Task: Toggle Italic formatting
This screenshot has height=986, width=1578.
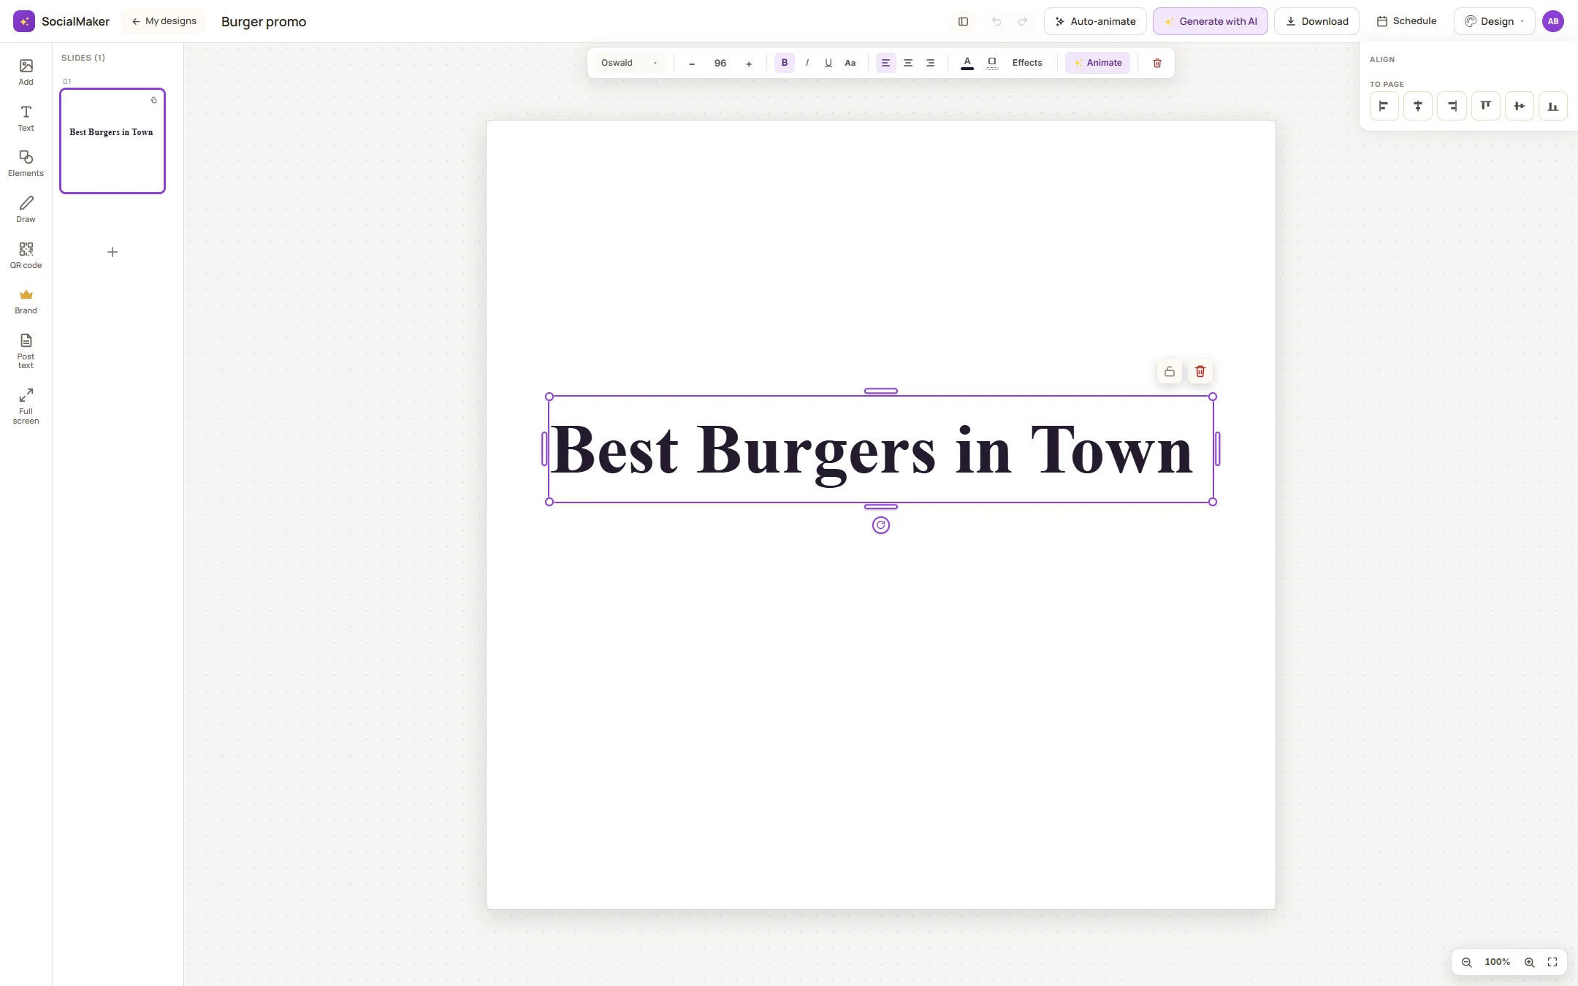Action: pyautogui.click(x=807, y=63)
